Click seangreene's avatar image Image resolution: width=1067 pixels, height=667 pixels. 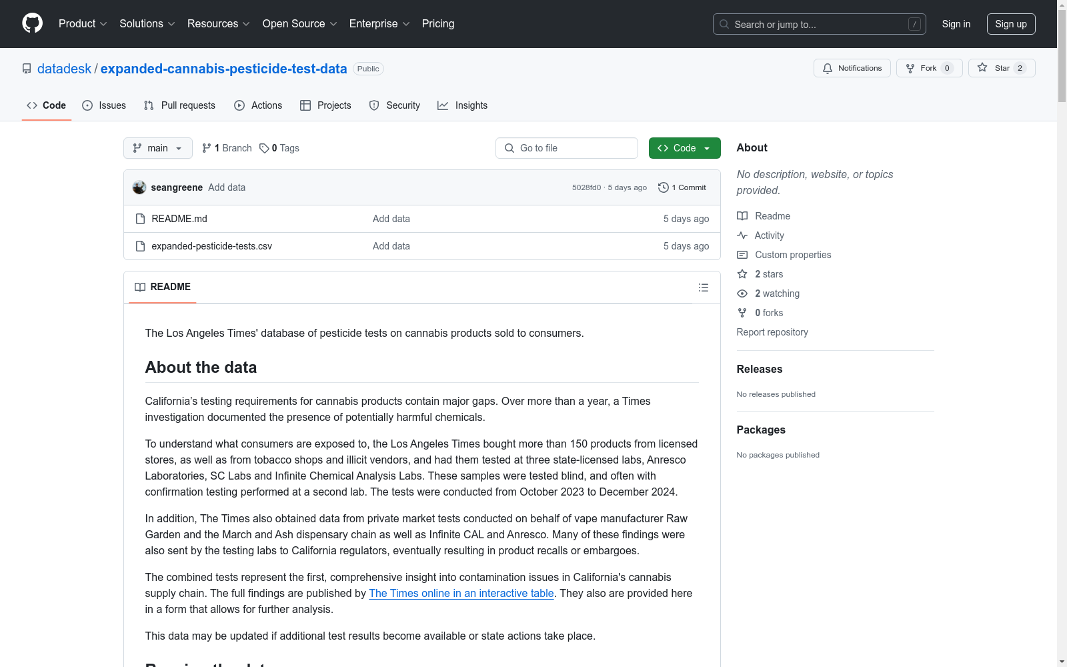[x=139, y=187]
